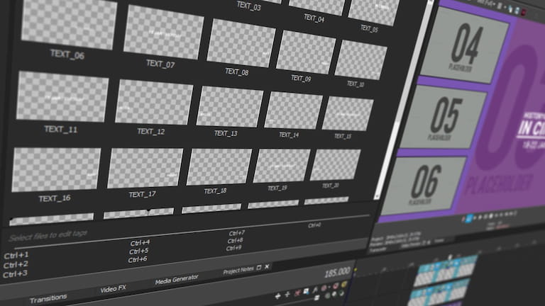Click the Ctrl+6 quick tag slot

pyautogui.click(x=137, y=259)
